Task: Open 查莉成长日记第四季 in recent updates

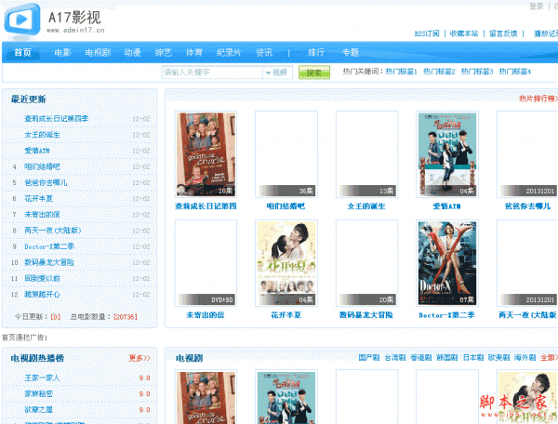Action: 56,118
